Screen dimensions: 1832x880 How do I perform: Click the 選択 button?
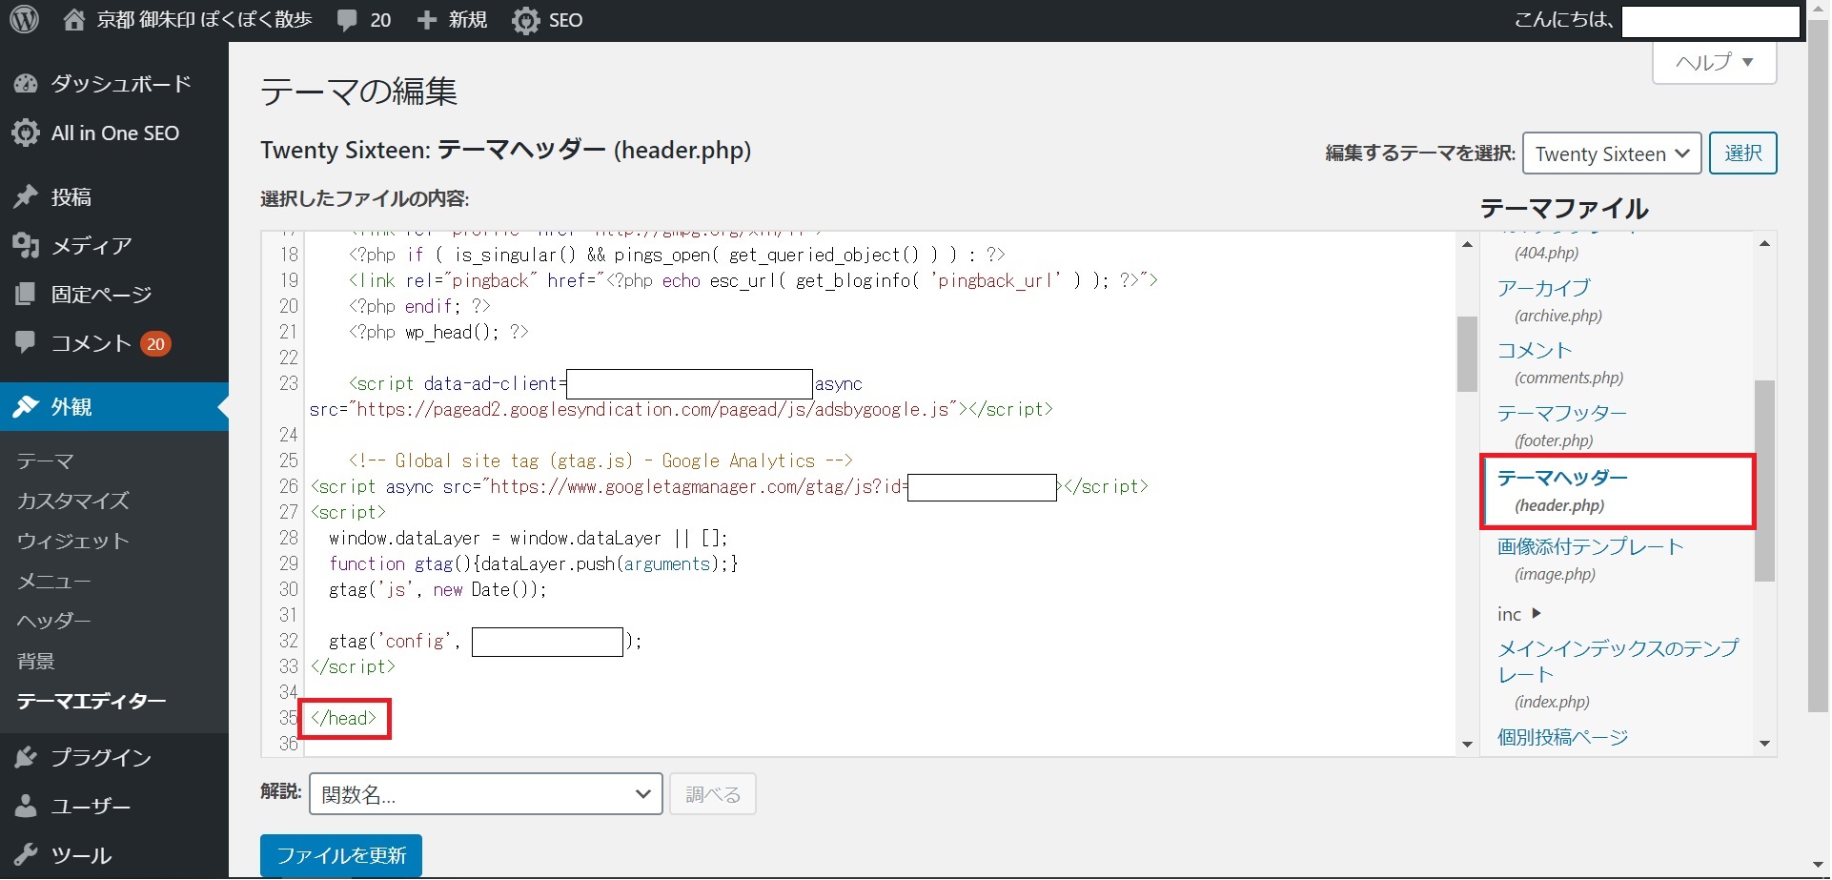coord(1743,153)
